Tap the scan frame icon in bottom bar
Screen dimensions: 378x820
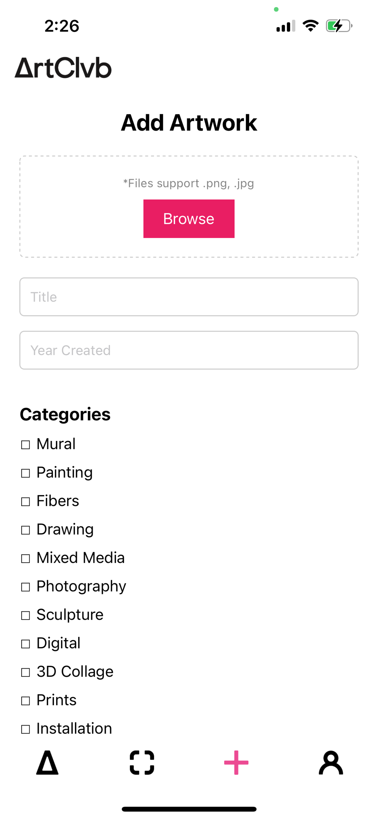coord(142,763)
